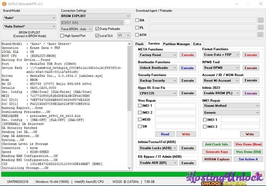The height and width of the screenshot is (186, 266).
Task: Click the browse button for PL file
Action: click(x=260, y=28)
